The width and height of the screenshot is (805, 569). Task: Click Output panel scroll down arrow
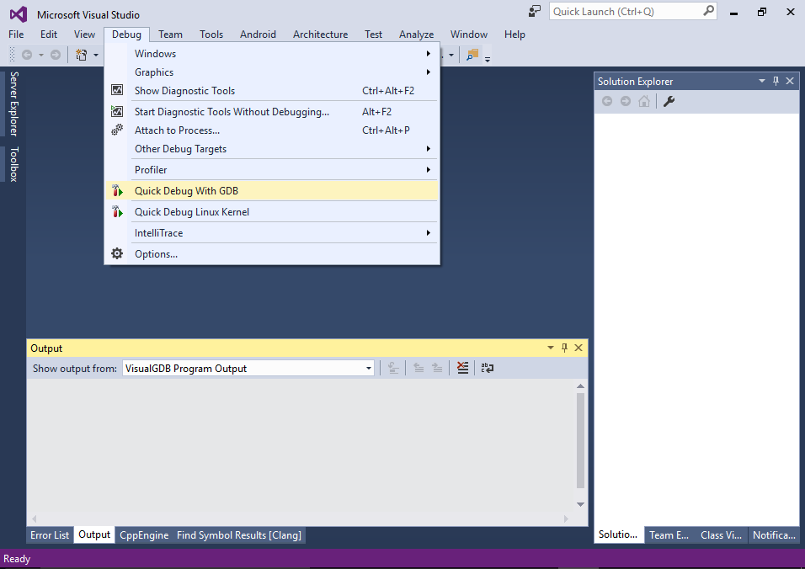tap(581, 504)
